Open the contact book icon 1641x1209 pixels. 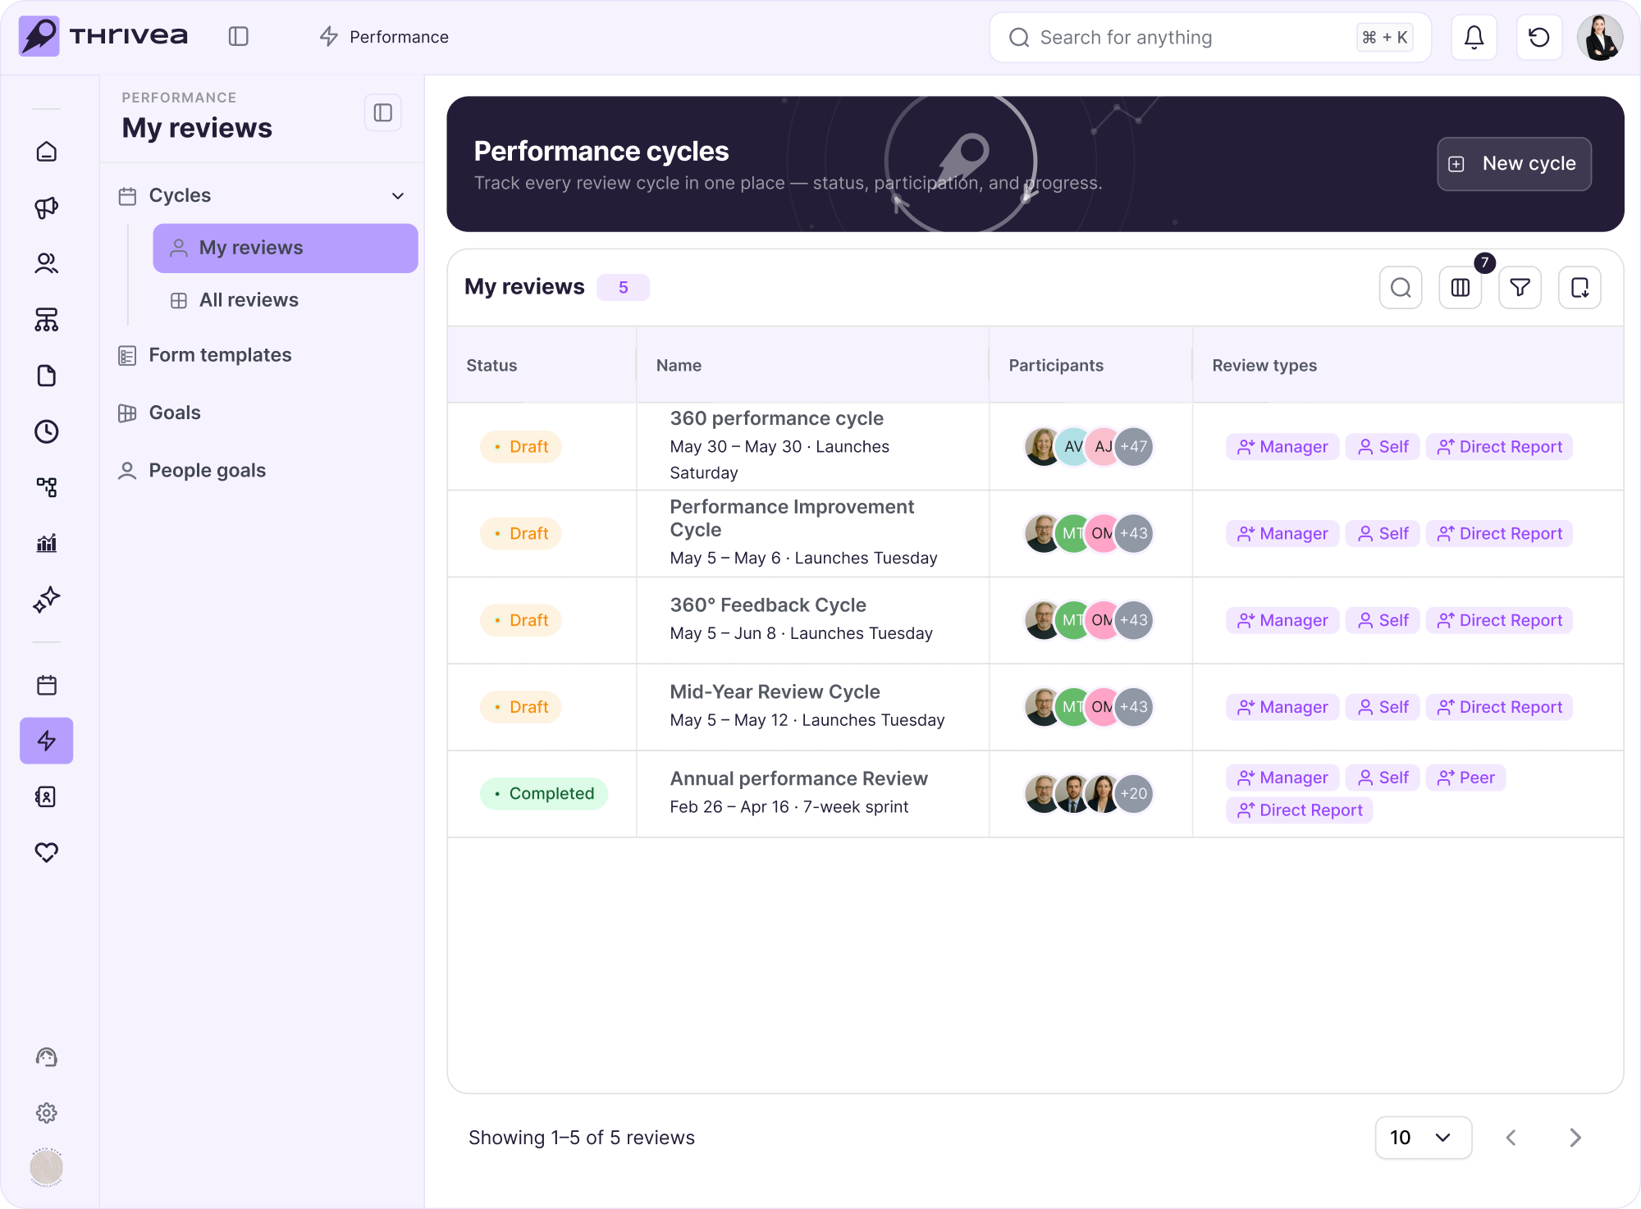(x=47, y=796)
